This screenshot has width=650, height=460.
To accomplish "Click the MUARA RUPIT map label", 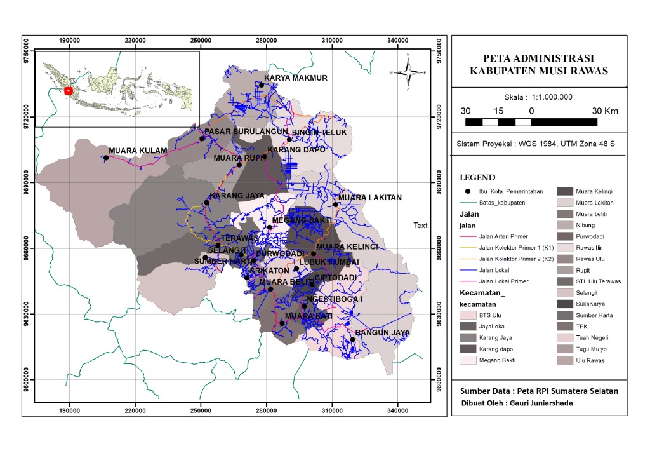I will pos(239,158).
